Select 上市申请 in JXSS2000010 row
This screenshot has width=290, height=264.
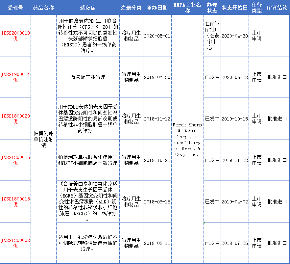tap(257, 36)
